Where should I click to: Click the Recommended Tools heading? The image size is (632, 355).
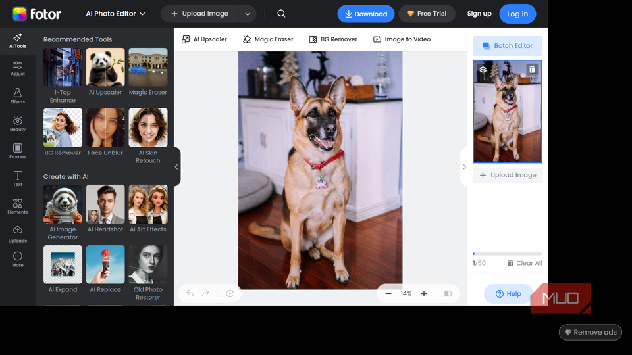78,39
